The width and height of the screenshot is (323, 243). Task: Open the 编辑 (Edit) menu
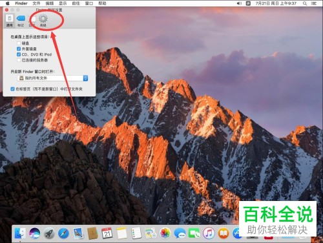click(x=50, y=3)
